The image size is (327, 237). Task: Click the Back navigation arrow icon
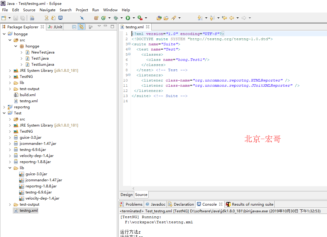click(232, 18)
